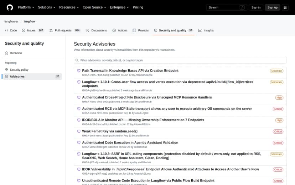Go to Pricing page
The height and width of the screenshot is (185, 295).
coord(138,7)
